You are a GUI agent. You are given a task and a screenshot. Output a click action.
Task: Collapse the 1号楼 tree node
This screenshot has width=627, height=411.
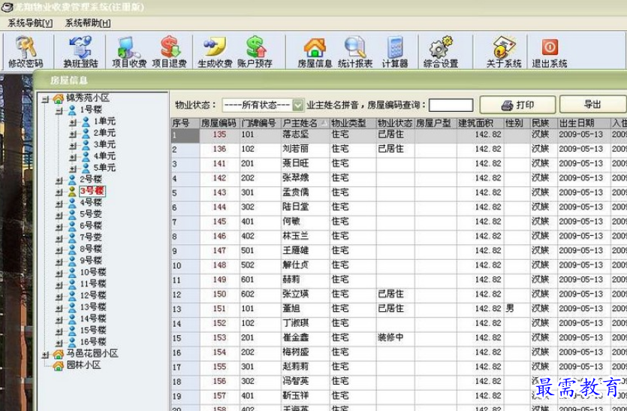coord(59,110)
